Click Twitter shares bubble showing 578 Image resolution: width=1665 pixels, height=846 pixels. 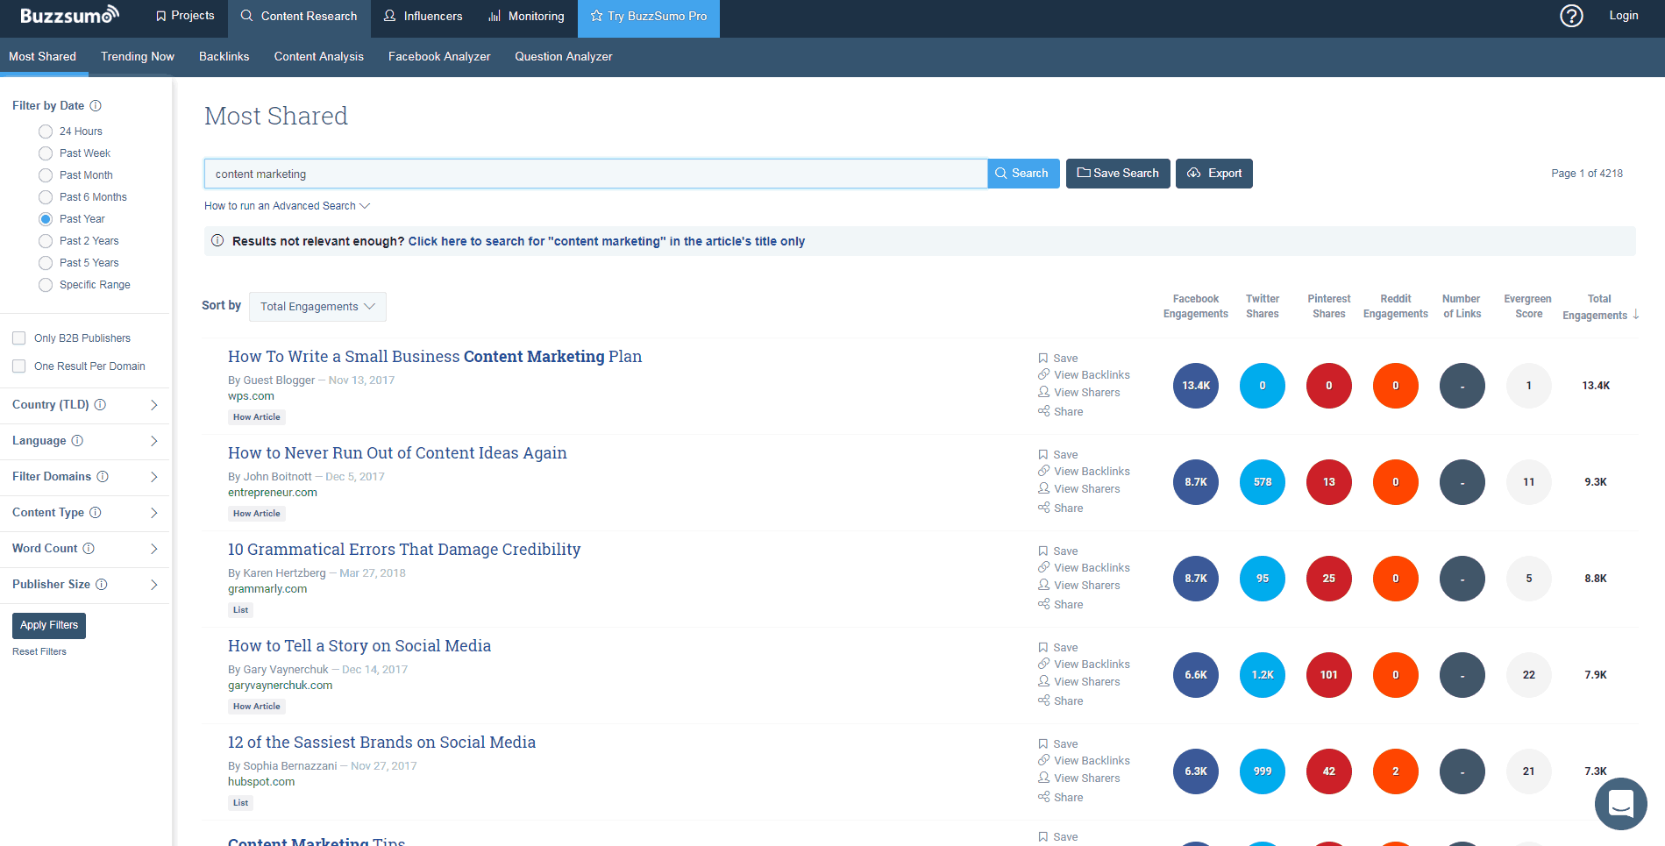(1263, 482)
